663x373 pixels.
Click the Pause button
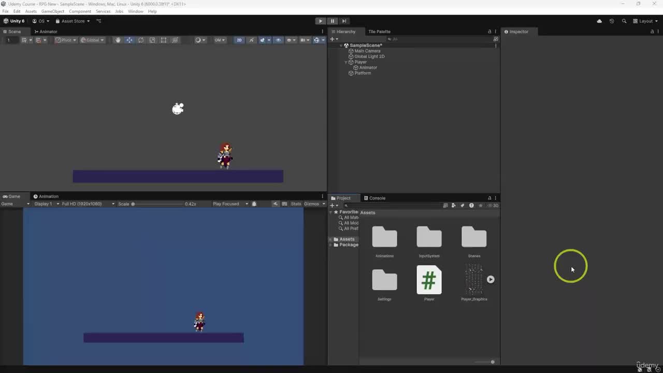point(333,21)
